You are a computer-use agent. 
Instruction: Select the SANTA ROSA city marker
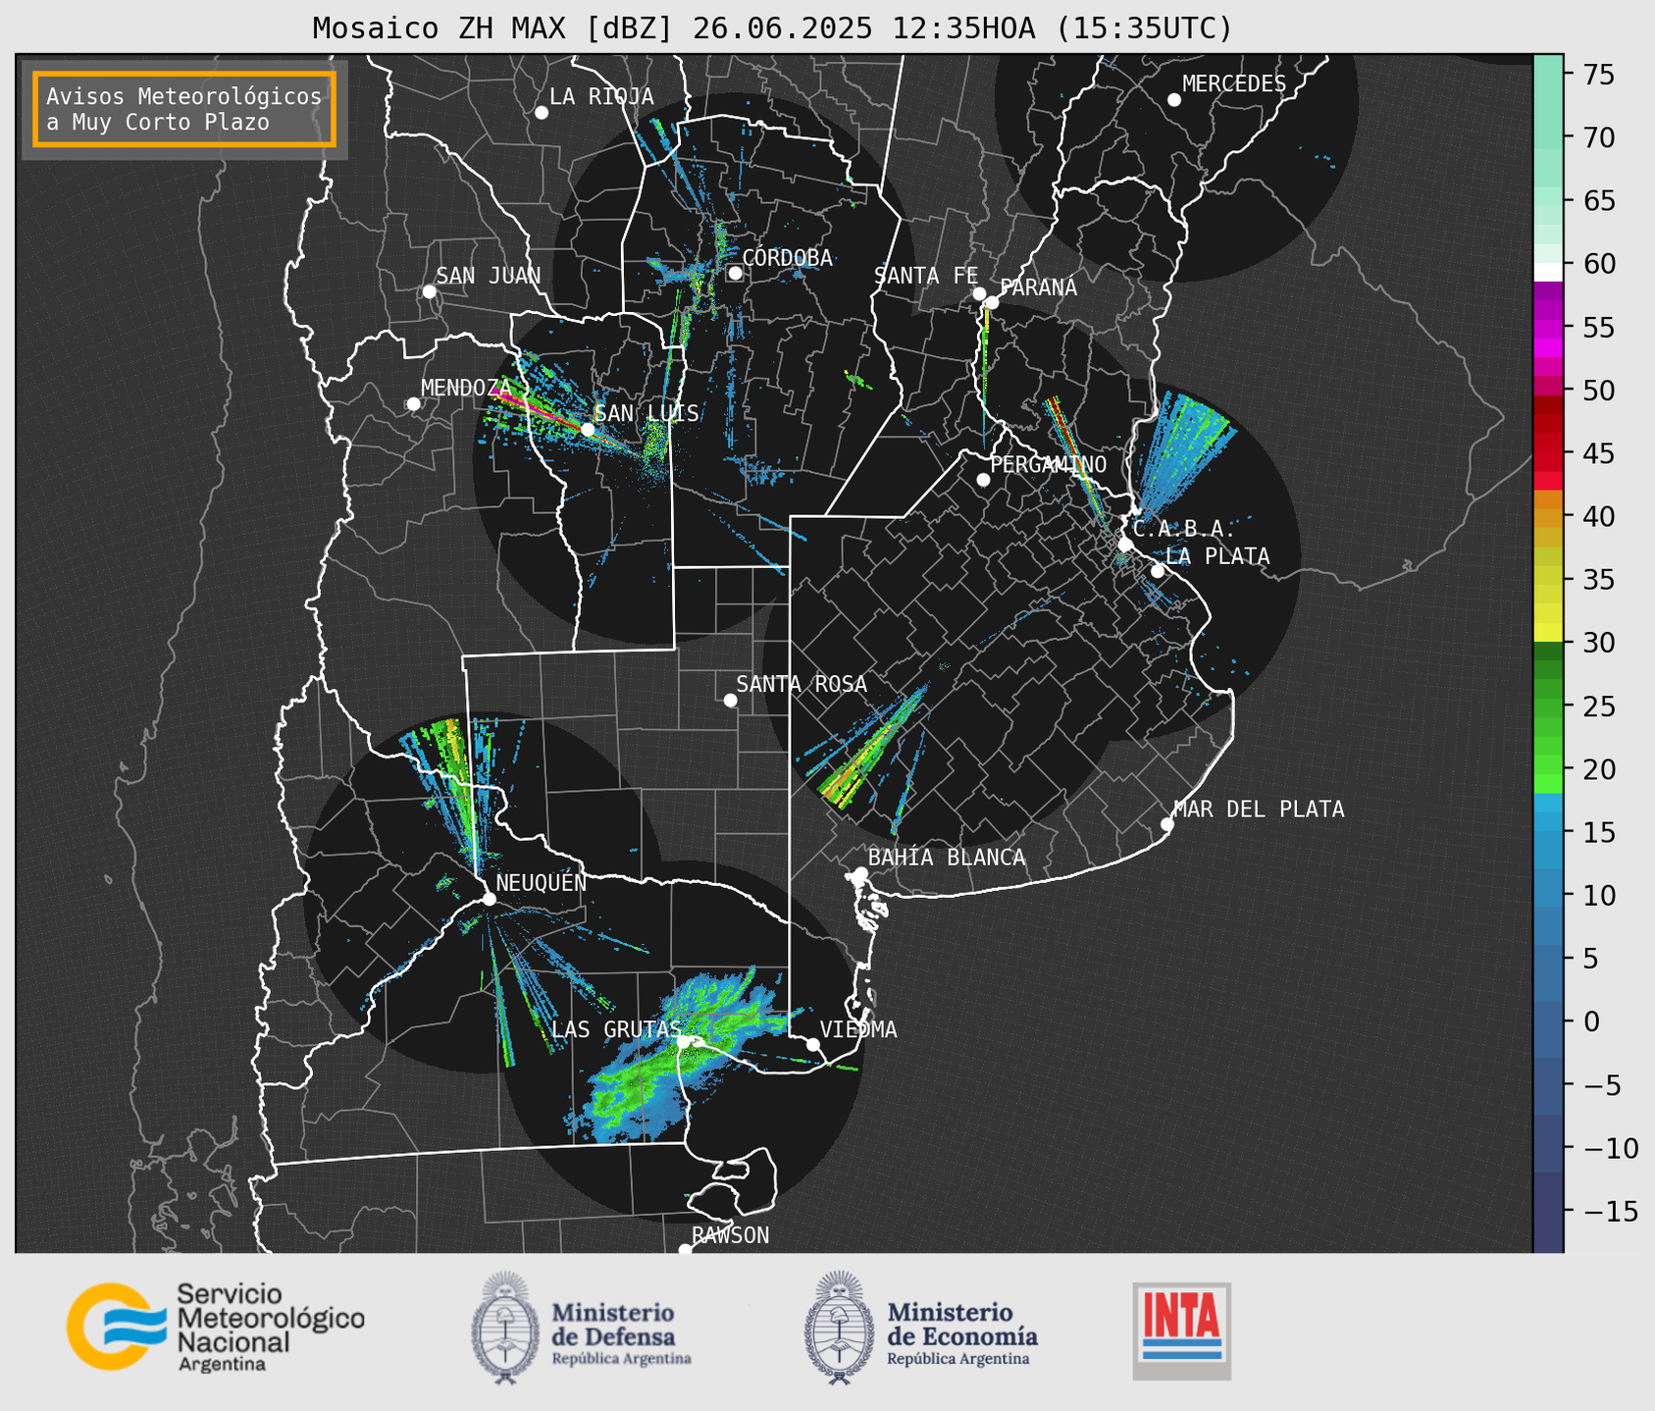pos(730,700)
